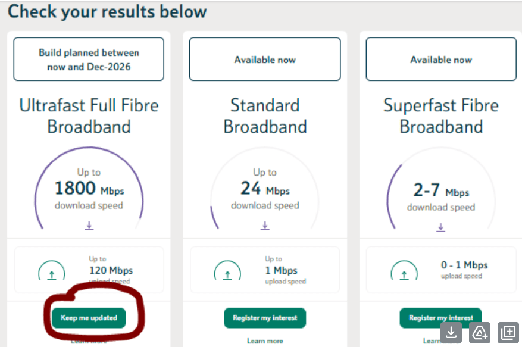Click Standard Broadband's Available now status box

(265, 60)
